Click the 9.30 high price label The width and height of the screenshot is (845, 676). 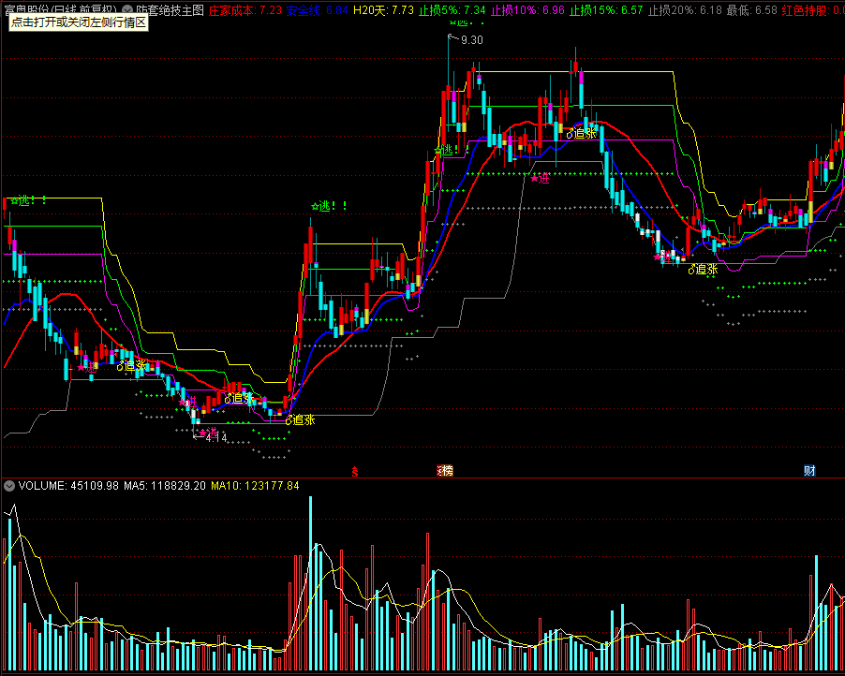[x=472, y=40]
